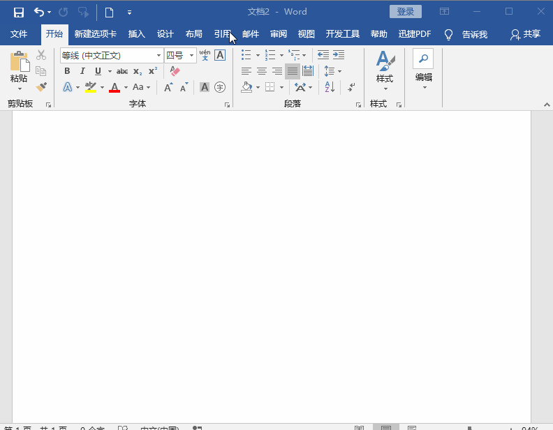Apply red font color

click(115, 87)
